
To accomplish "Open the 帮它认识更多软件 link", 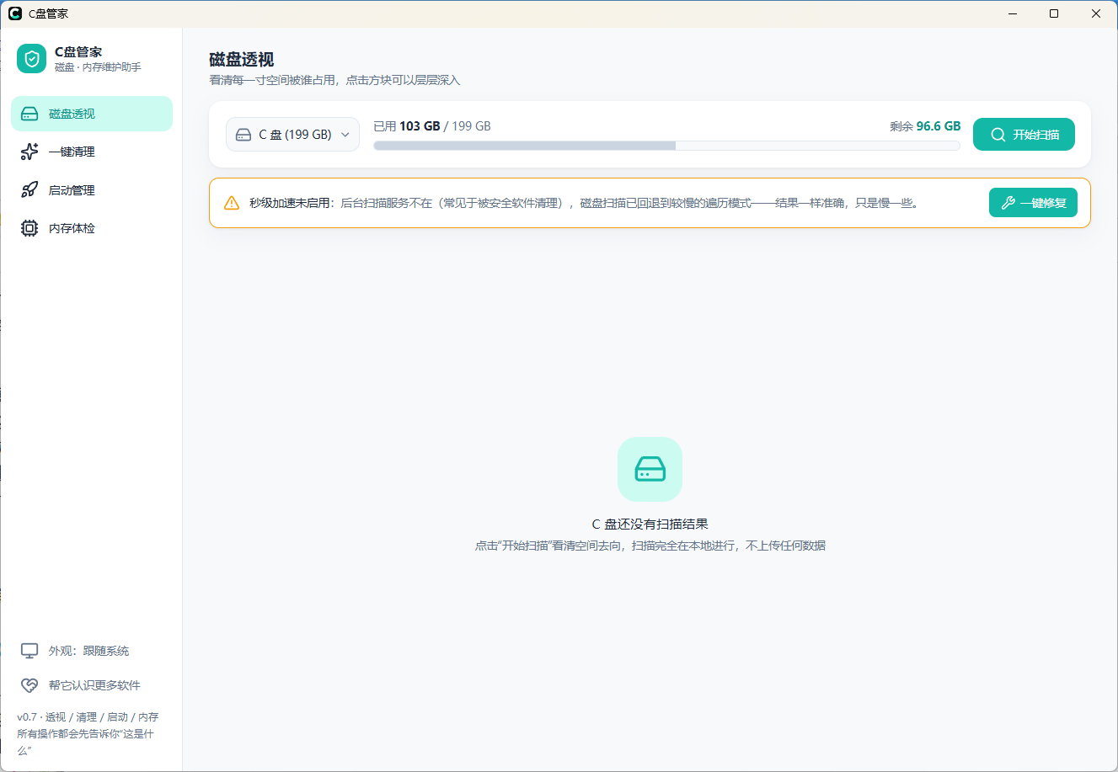I will pos(92,685).
